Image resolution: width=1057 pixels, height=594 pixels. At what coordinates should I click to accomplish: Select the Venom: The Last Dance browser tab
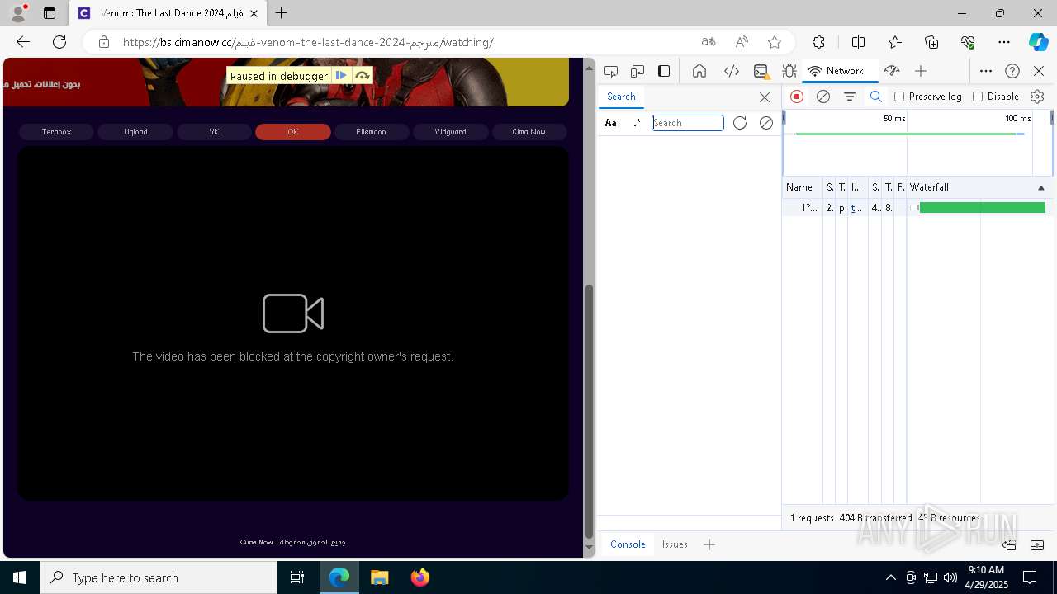168,13
